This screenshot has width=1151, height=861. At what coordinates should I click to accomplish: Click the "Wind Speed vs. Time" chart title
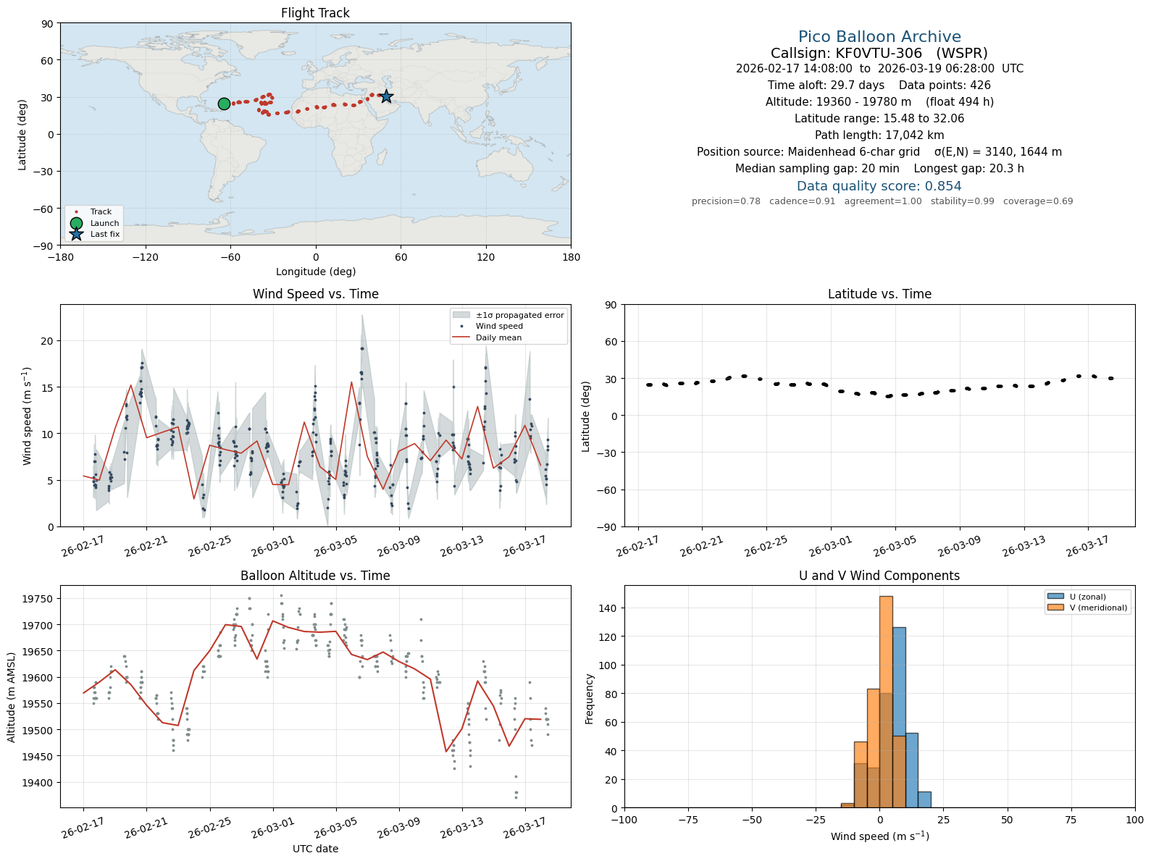(x=315, y=294)
